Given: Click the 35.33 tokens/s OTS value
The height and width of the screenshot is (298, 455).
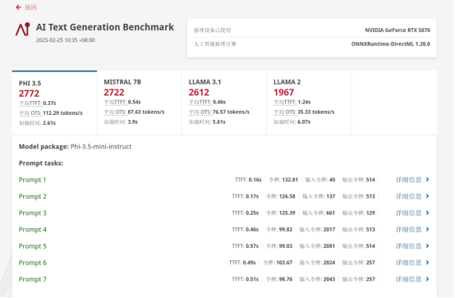Looking at the screenshot, I should coord(316,112).
